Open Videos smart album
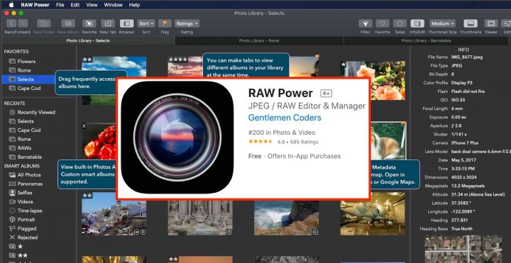Viewport: 511px width, 263px height. click(x=25, y=201)
